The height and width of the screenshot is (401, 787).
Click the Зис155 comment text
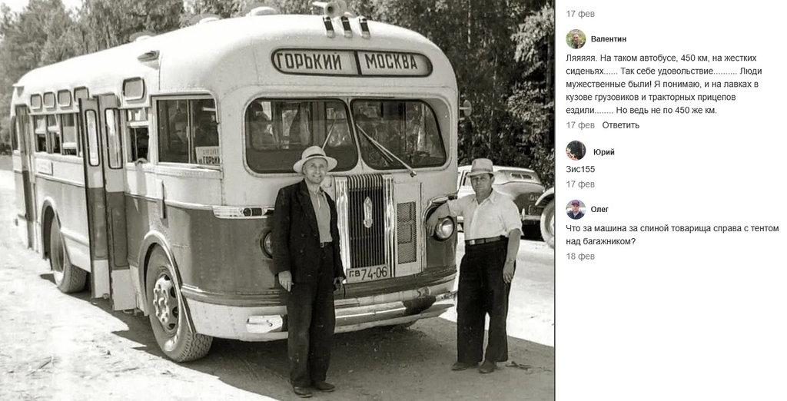pos(581,169)
